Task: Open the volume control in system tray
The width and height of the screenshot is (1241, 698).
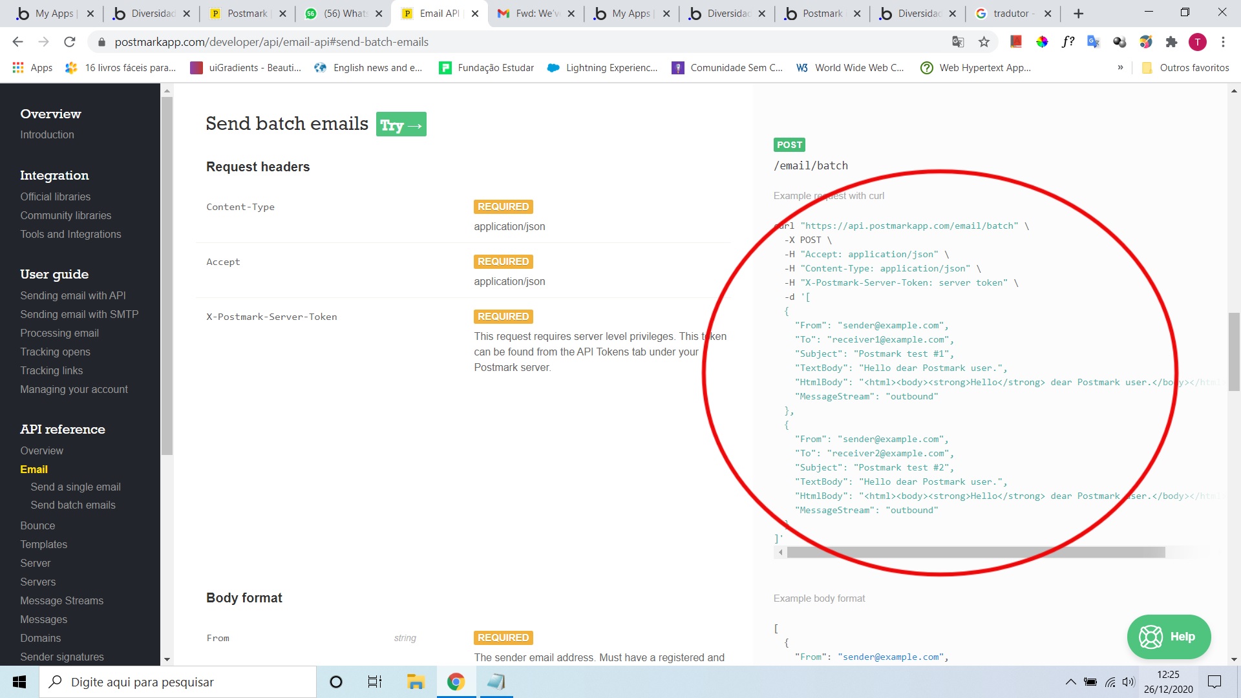Action: [x=1129, y=682]
